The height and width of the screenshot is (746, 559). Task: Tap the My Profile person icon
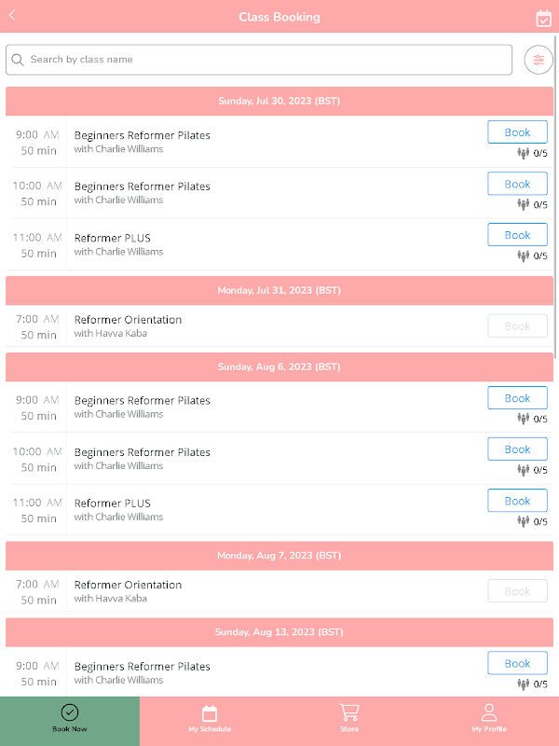point(489,713)
